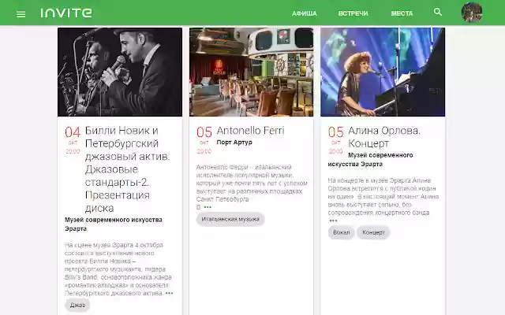The image size is (505, 315).
Task: Expand Antonello Ferri description via green dots
Action: pyautogui.click(x=208, y=207)
